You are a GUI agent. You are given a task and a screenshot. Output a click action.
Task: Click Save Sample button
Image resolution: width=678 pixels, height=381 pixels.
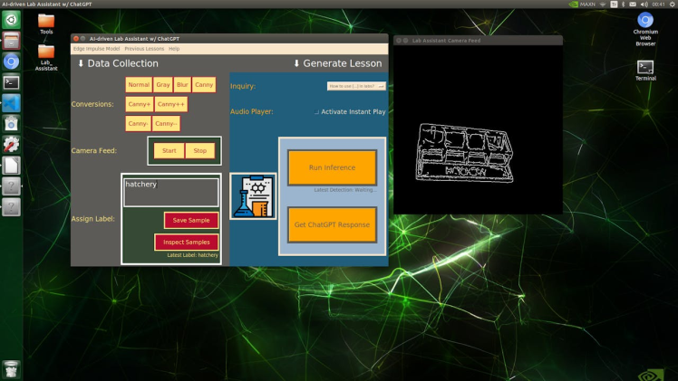click(191, 220)
